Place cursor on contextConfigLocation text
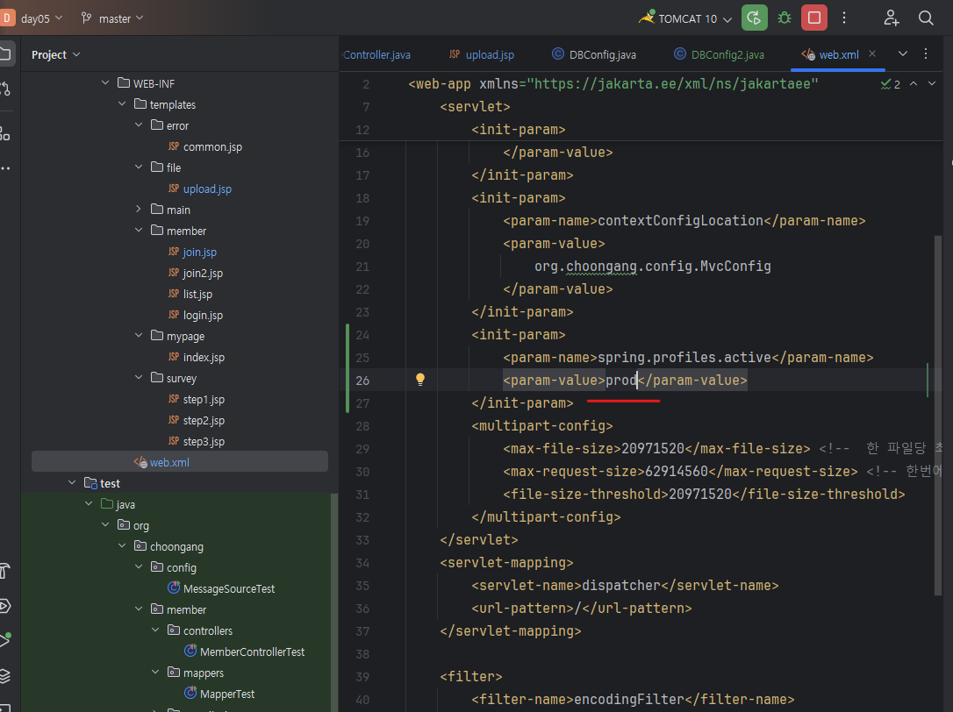 [x=680, y=220]
